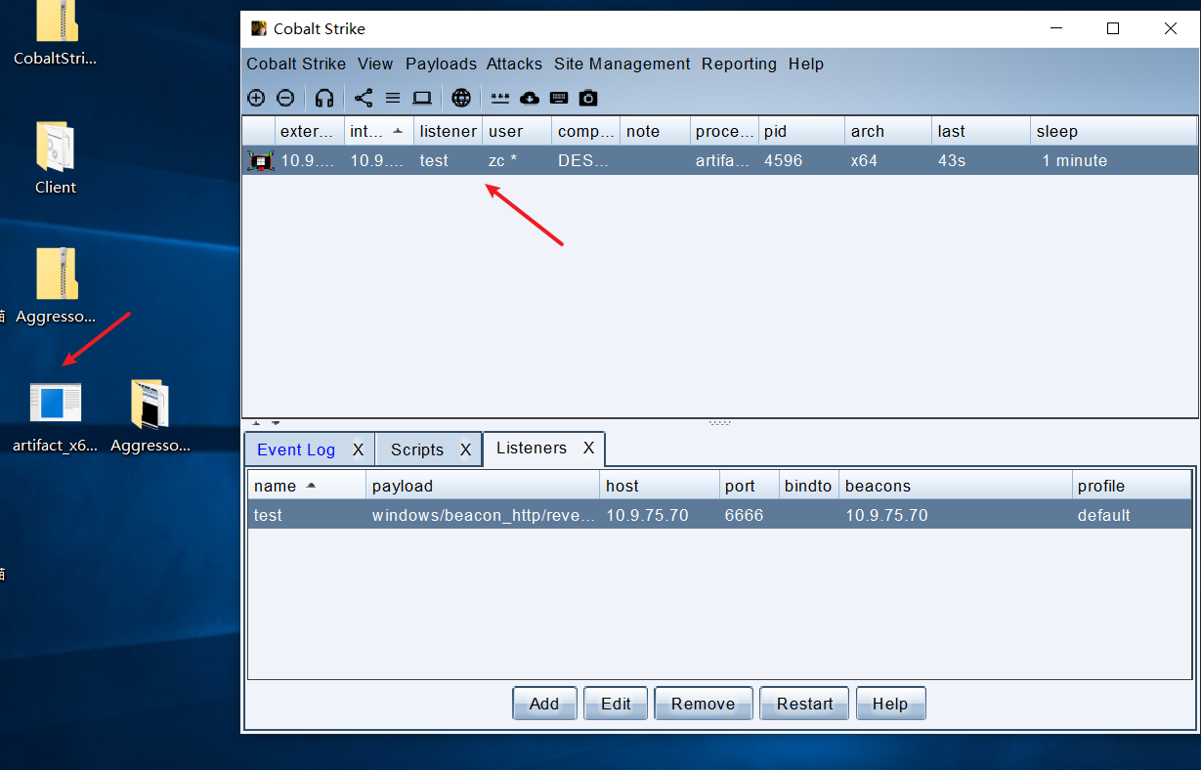
Task: Sort sessions by external column header
Action: [309, 131]
